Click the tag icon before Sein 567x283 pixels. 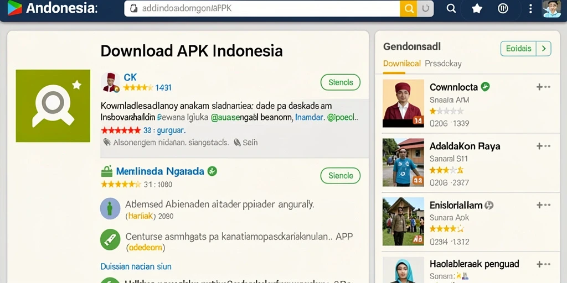click(x=237, y=142)
